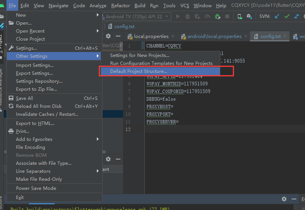
Task: Open the AVD Manager icon
Action: click(x=240, y=17)
